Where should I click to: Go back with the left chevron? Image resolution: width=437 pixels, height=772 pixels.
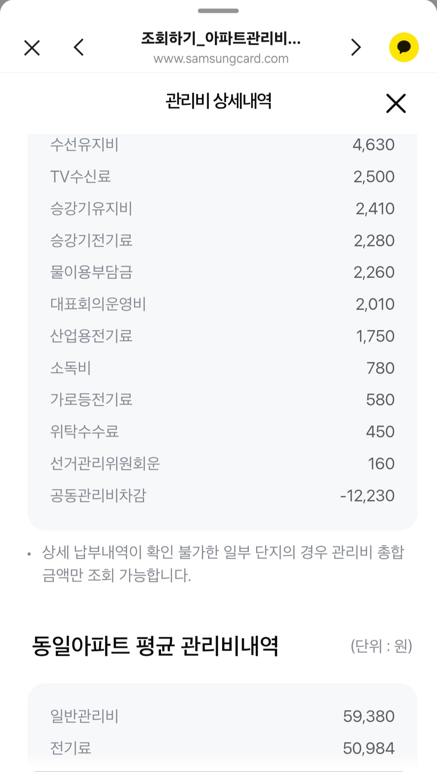[x=79, y=47]
